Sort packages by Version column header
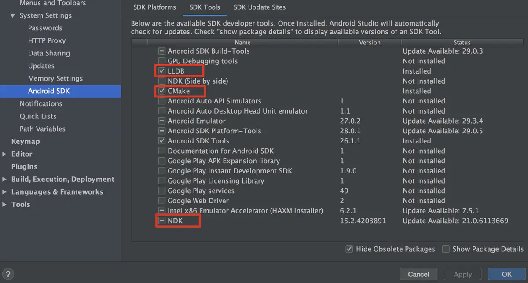 [x=370, y=43]
